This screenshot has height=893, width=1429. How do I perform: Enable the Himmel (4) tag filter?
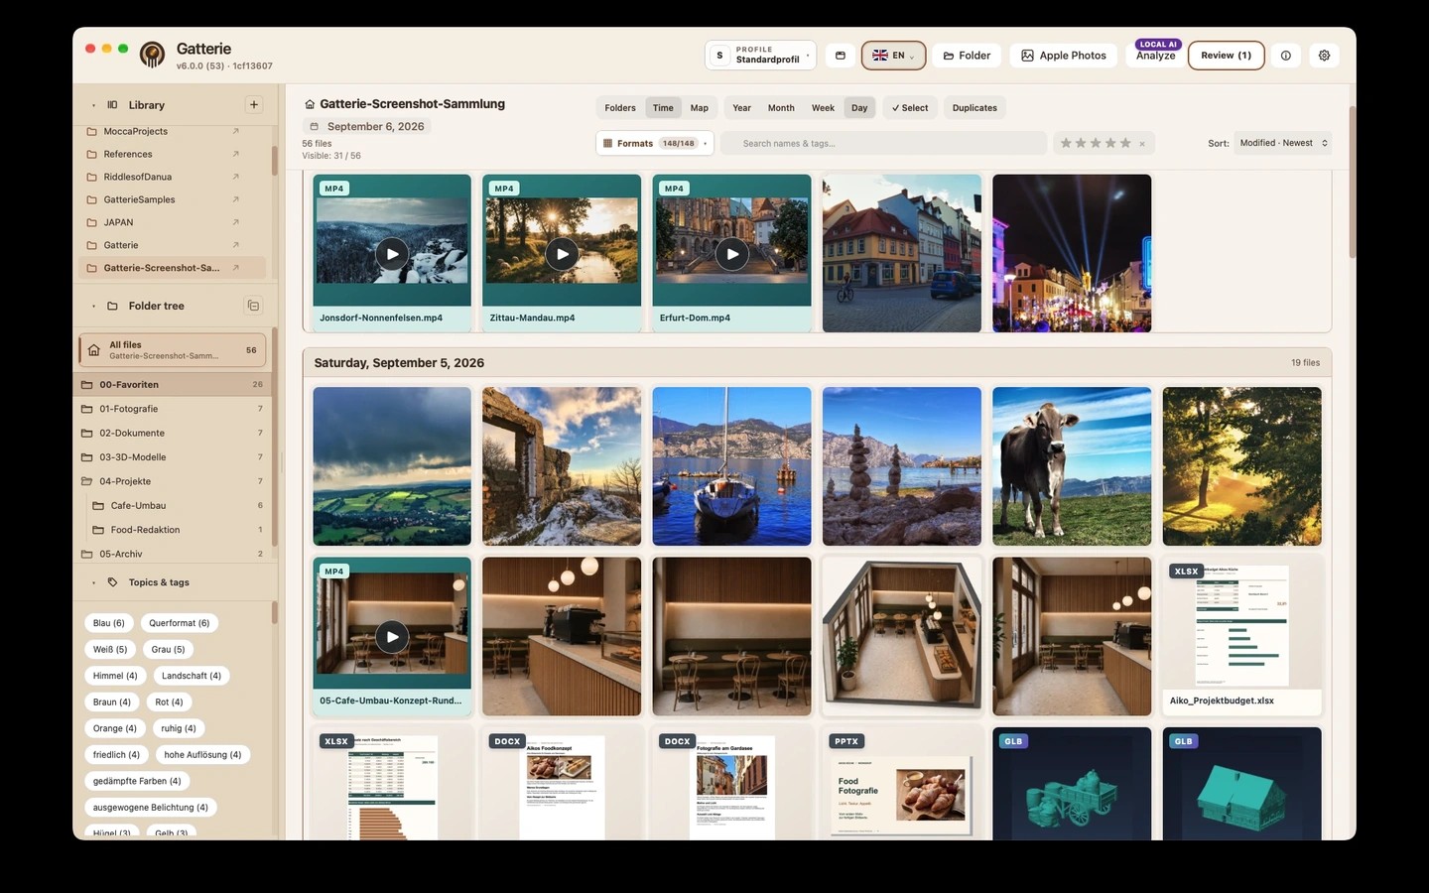point(115,676)
